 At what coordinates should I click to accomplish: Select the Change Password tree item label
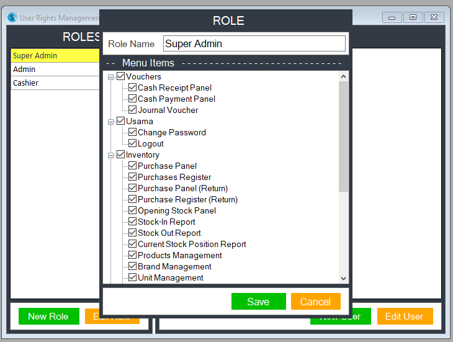(172, 132)
